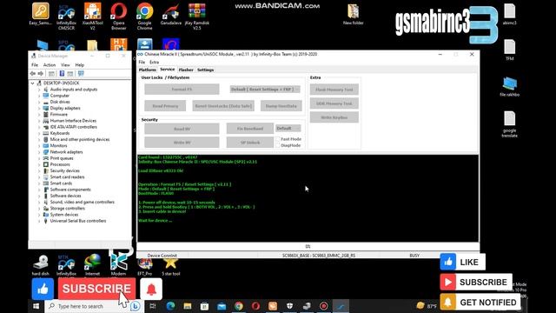Open the Action menu in Device Manager

pyautogui.click(x=50, y=65)
